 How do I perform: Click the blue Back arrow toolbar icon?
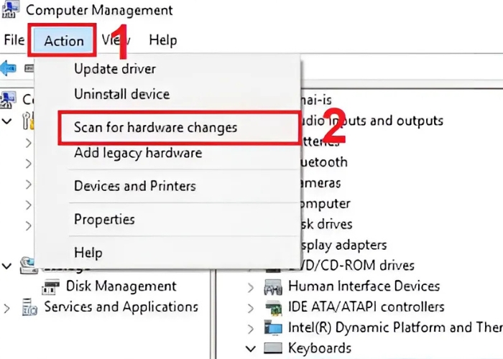click(8, 68)
